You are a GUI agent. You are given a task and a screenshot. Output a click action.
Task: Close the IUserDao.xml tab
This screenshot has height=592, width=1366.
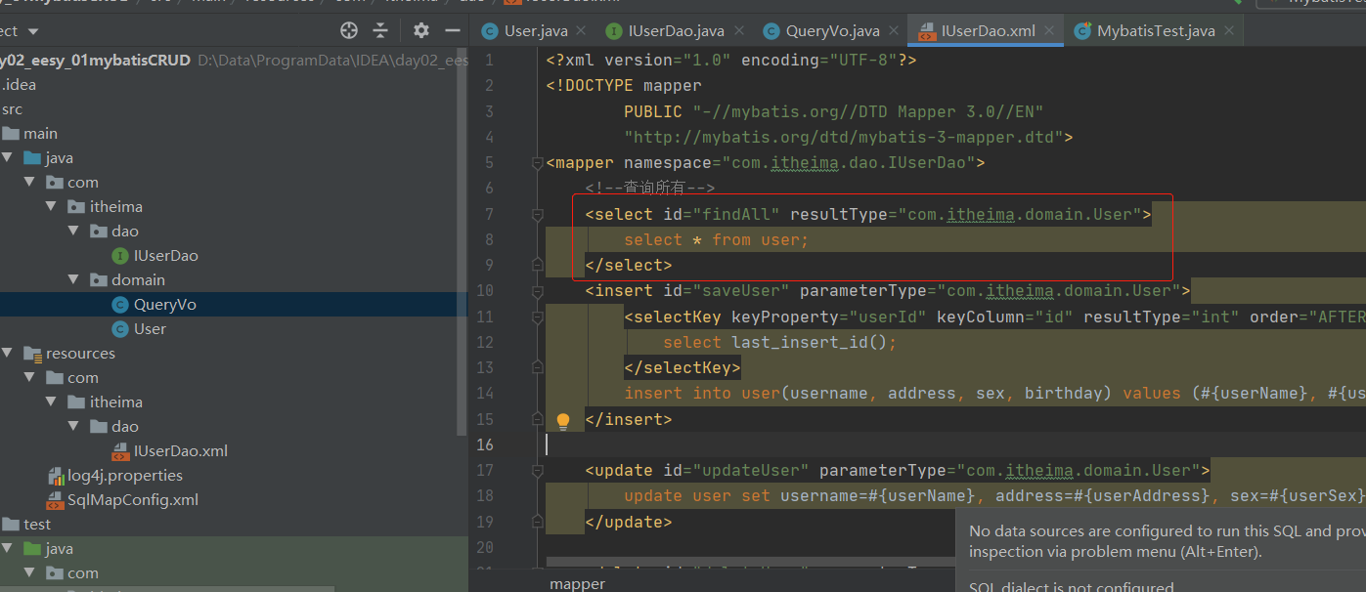(x=1051, y=31)
